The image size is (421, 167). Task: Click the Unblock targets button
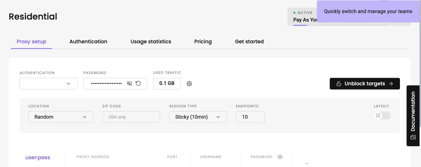(365, 84)
